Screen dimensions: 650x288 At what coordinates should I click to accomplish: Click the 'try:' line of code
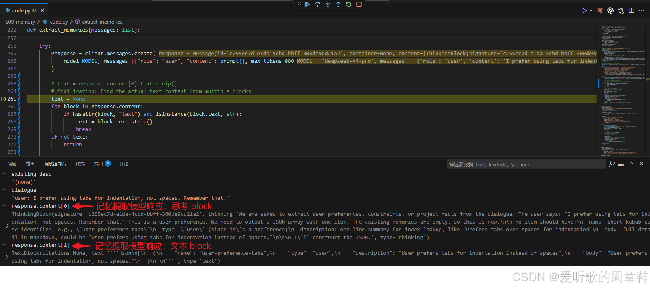pyautogui.click(x=45, y=46)
